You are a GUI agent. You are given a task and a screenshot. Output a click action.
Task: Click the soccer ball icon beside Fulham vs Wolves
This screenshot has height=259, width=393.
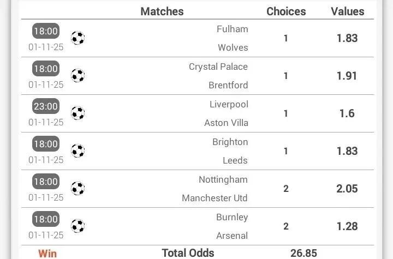pos(78,38)
